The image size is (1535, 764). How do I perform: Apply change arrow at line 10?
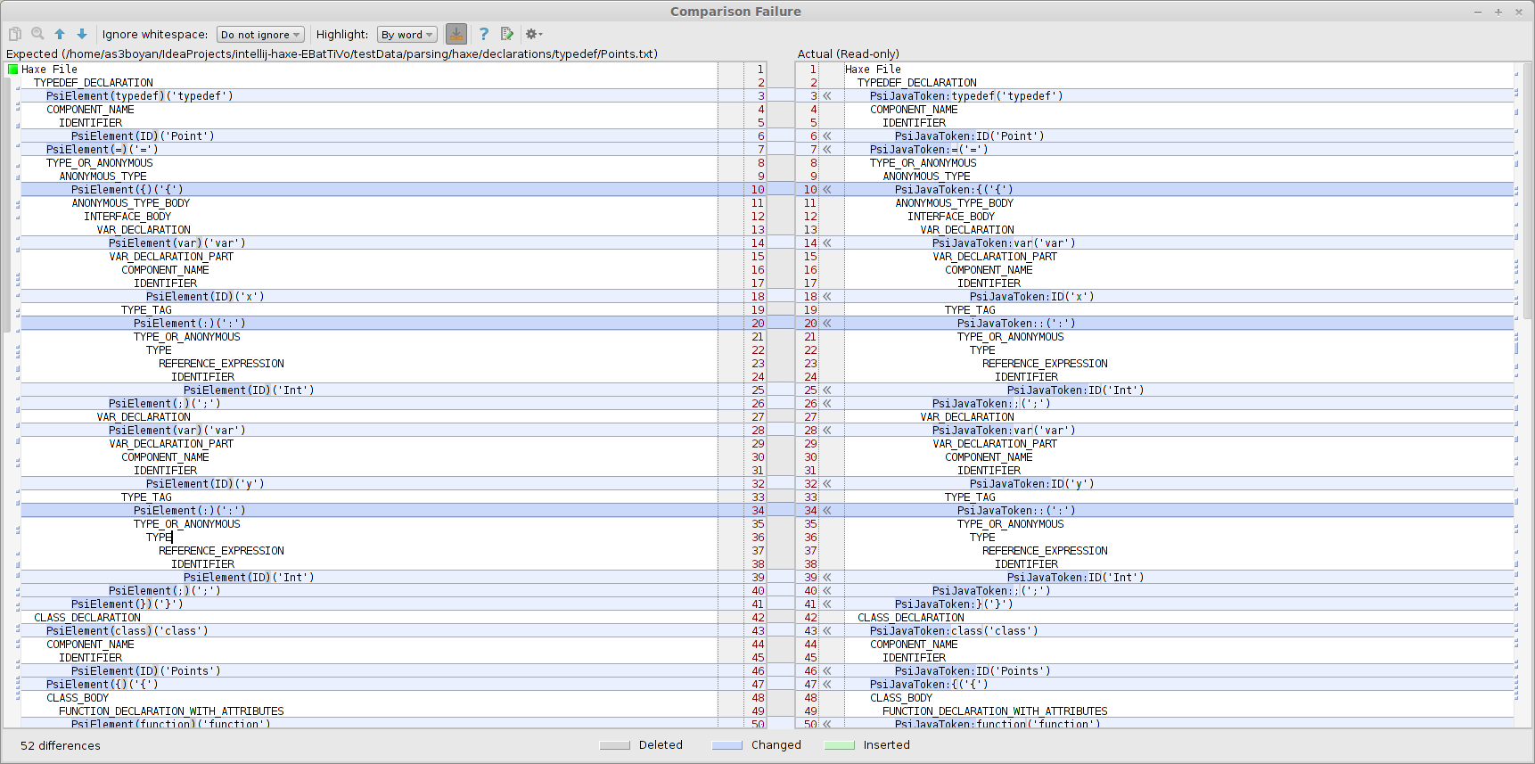pyautogui.click(x=827, y=190)
